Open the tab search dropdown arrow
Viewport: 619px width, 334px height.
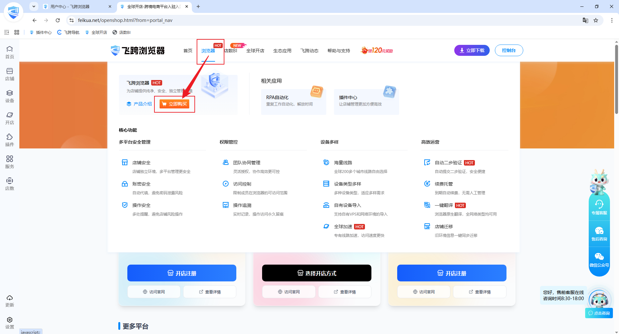click(x=34, y=6)
